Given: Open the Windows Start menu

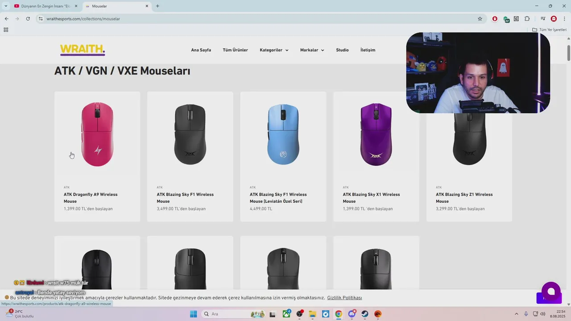Looking at the screenshot, I should (x=193, y=314).
